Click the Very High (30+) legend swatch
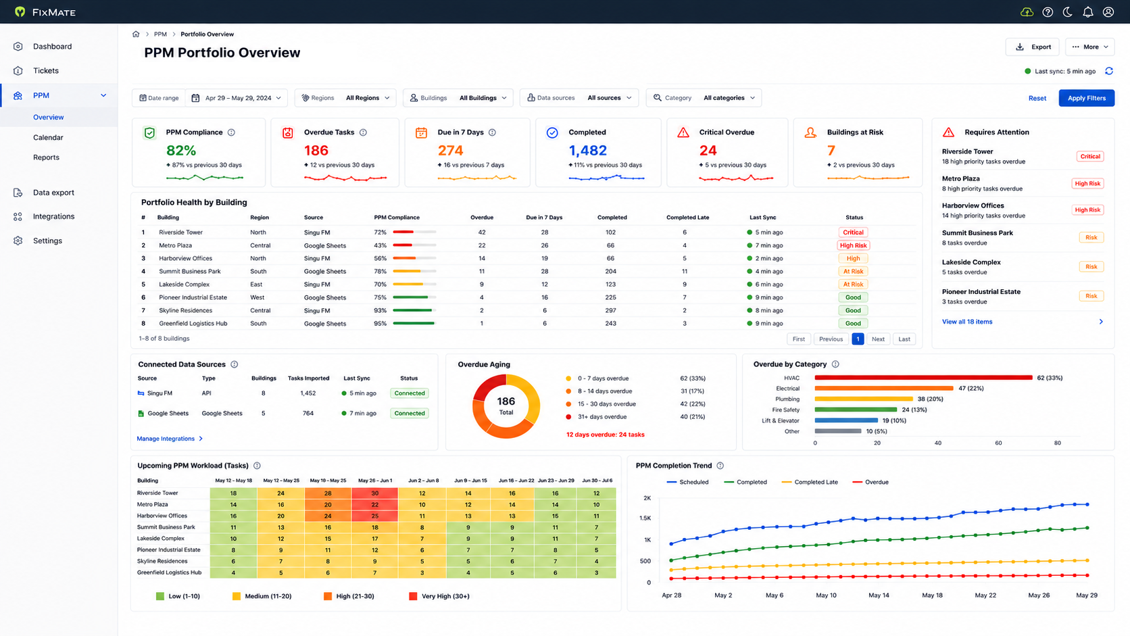Viewport: 1130px width, 636px height. coord(413,596)
